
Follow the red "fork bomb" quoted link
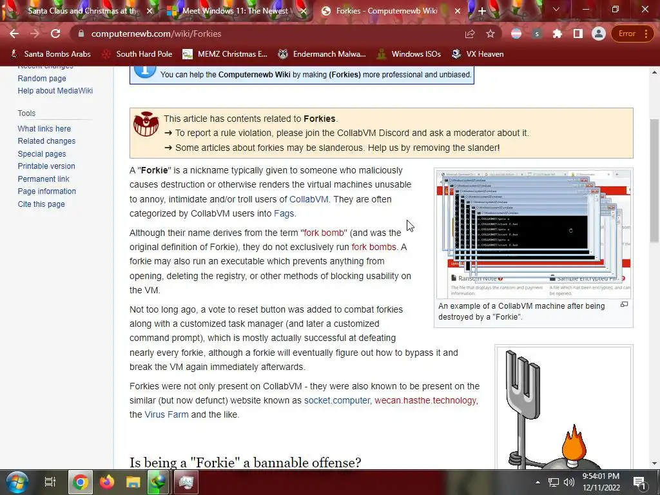pyautogui.click(x=324, y=233)
